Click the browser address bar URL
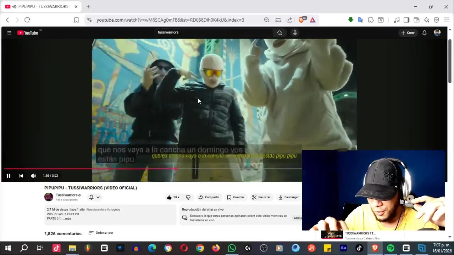This screenshot has width=454, height=255. tap(170, 20)
